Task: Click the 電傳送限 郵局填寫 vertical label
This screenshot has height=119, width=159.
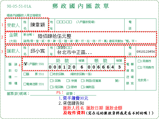Action: click(x=130, y=74)
